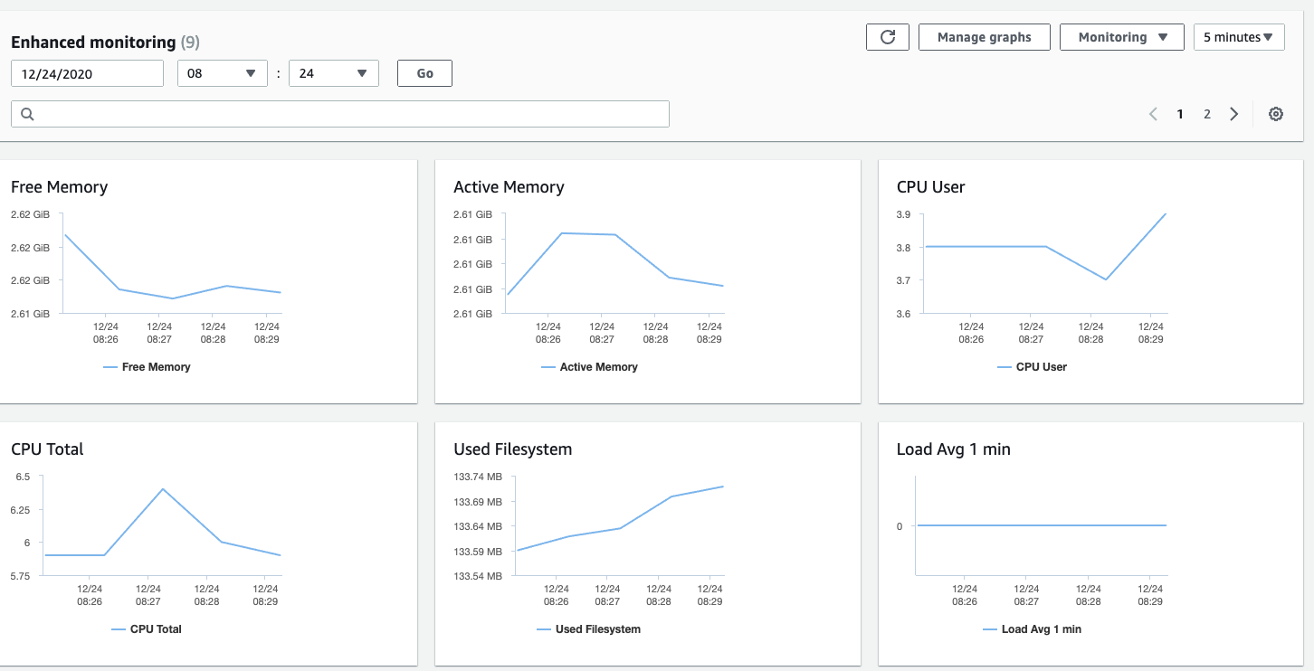The image size is (1314, 671).
Task: Select page 2
Action: [x=1207, y=114]
